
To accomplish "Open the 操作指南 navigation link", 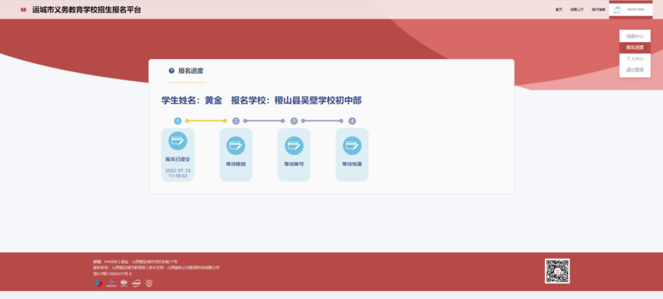I will tap(598, 10).
